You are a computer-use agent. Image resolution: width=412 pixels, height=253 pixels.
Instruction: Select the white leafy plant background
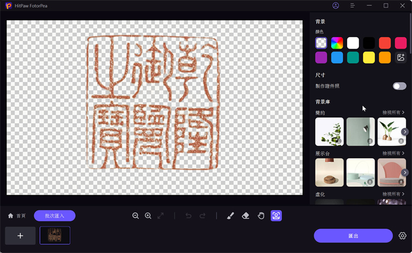329,132
